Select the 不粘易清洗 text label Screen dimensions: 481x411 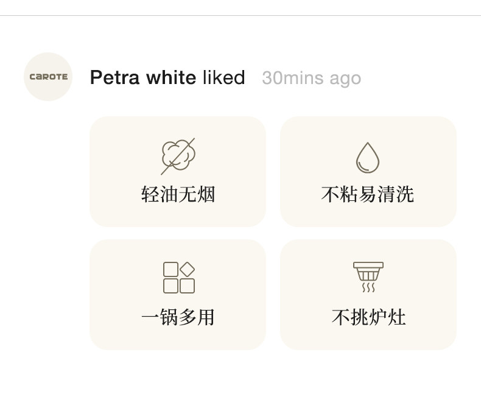(368, 195)
